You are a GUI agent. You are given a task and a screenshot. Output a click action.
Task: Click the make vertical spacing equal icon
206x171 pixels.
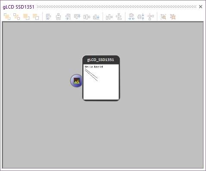pyautogui.click(x=141, y=17)
